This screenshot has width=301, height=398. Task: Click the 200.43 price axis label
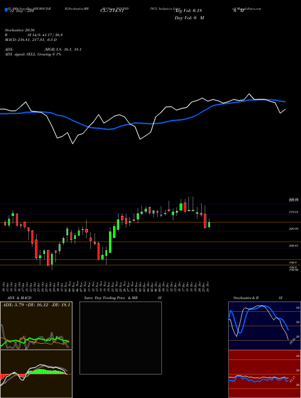coord(293,245)
